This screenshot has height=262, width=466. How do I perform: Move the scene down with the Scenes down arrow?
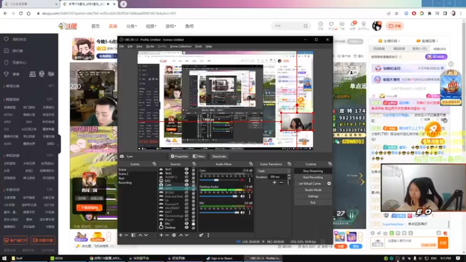point(146,235)
